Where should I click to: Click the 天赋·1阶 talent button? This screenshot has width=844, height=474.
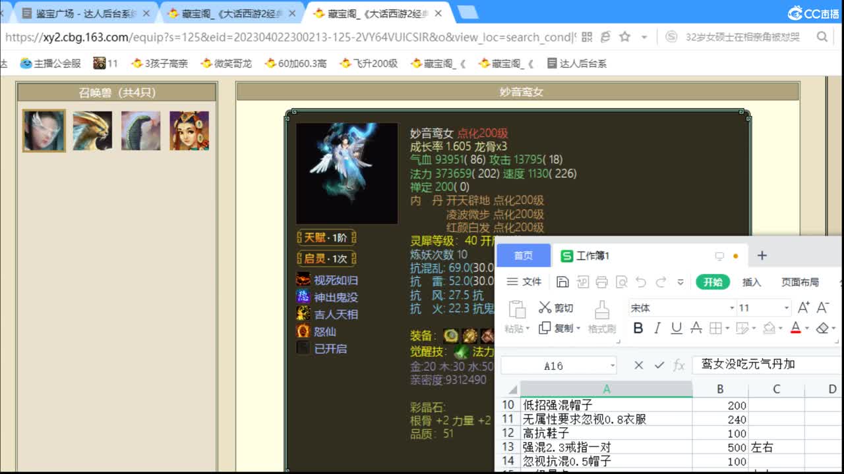[x=326, y=238]
